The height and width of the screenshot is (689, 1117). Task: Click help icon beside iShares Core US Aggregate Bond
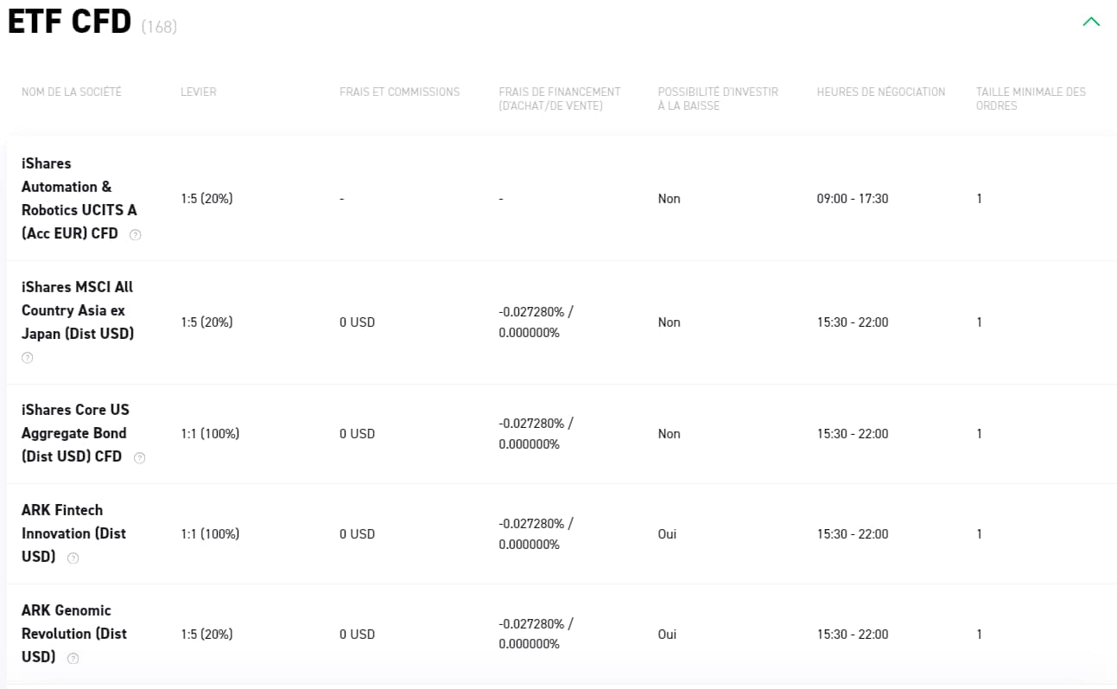140,457
